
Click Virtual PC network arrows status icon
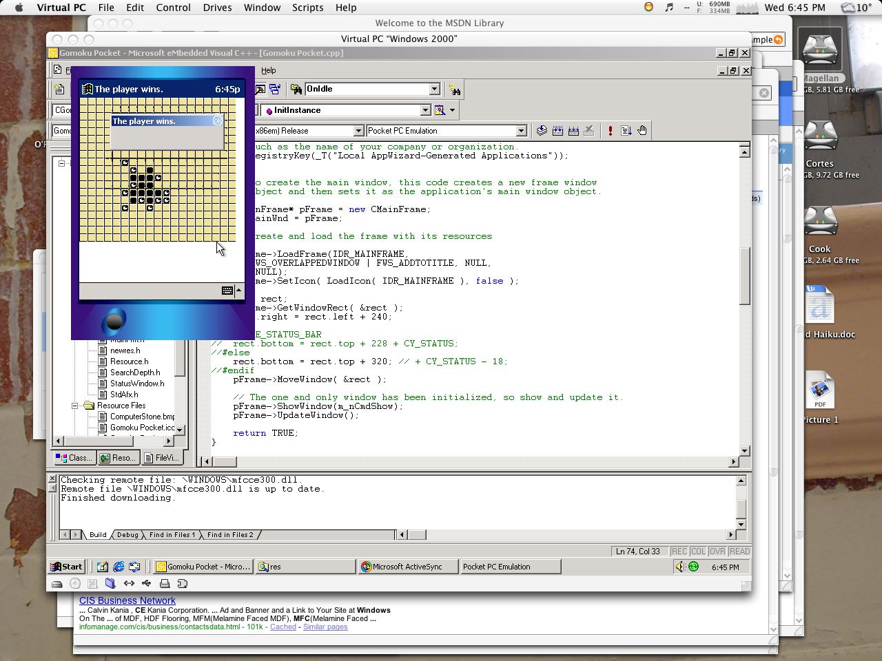pyautogui.click(x=129, y=584)
